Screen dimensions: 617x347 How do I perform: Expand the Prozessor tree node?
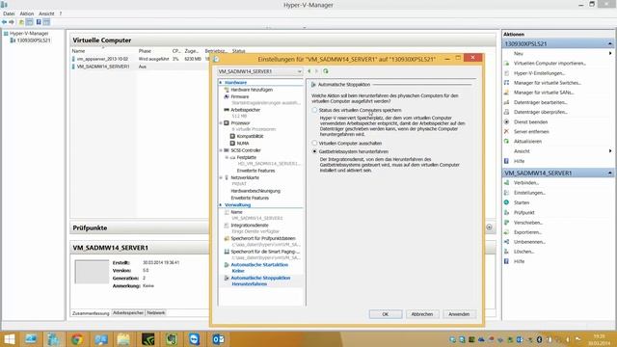point(221,123)
